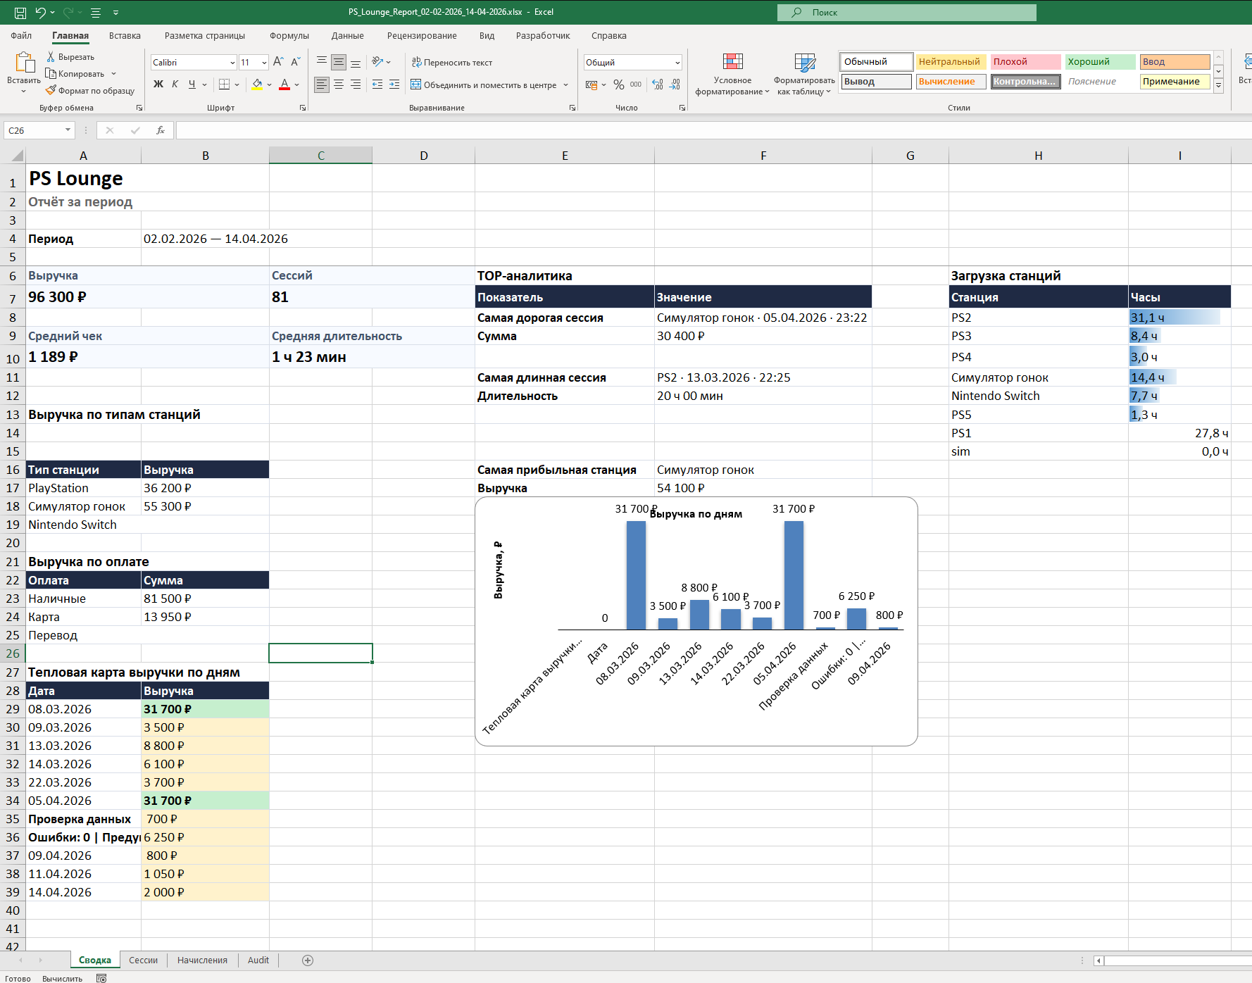Toggle Bold formatting button
The image size is (1252, 983).
(x=158, y=84)
